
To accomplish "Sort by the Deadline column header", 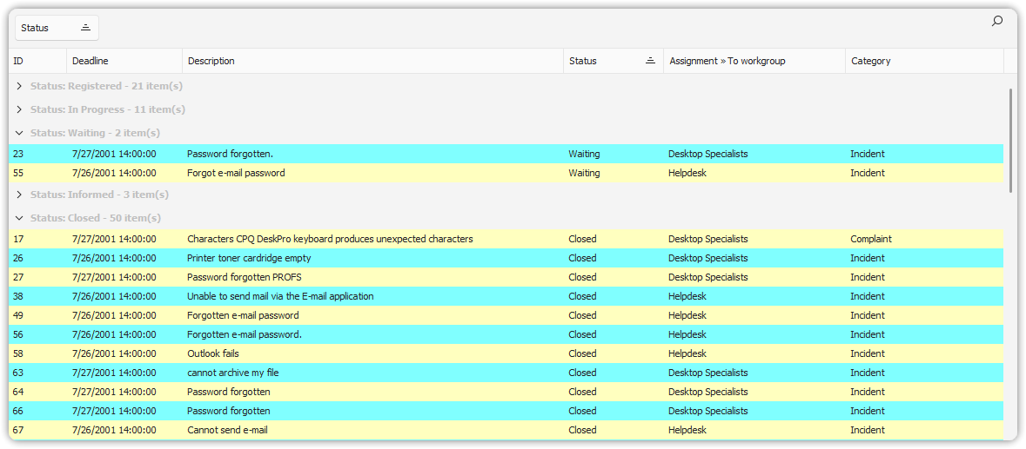I will click(x=124, y=61).
